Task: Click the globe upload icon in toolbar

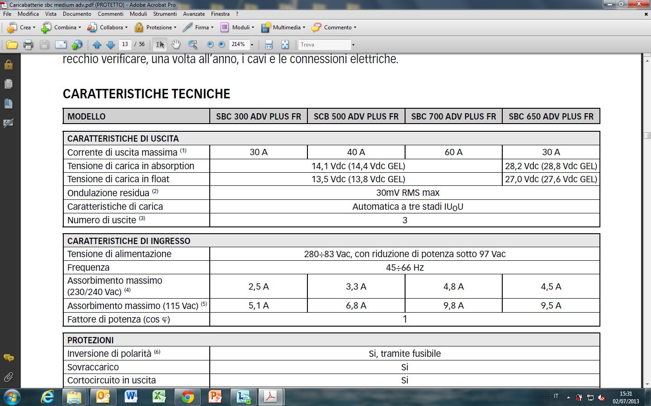Action: click(x=77, y=45)
